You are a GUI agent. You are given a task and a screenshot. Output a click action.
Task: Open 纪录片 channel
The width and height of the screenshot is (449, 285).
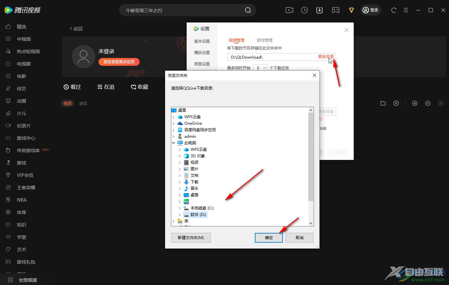(24, 126)
